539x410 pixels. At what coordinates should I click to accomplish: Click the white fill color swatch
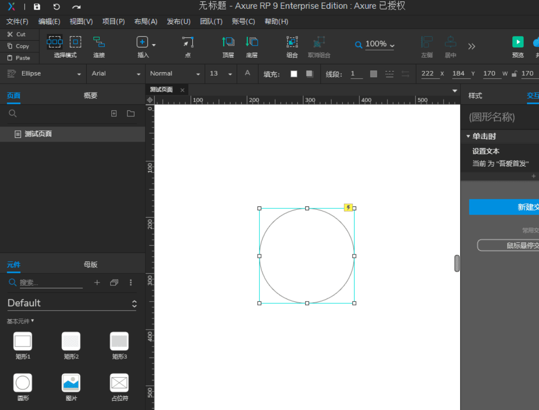(294, 74)
